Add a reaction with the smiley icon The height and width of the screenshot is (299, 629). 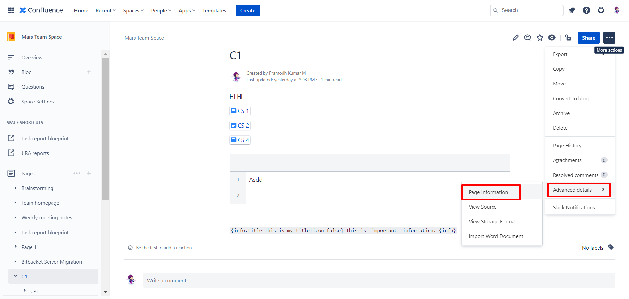[130, 248]
